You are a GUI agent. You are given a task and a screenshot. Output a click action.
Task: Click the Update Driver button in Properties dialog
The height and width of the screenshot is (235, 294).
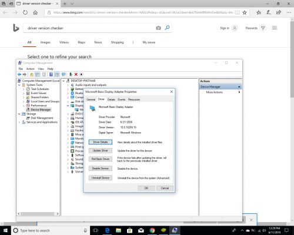[x=101, y=150]
